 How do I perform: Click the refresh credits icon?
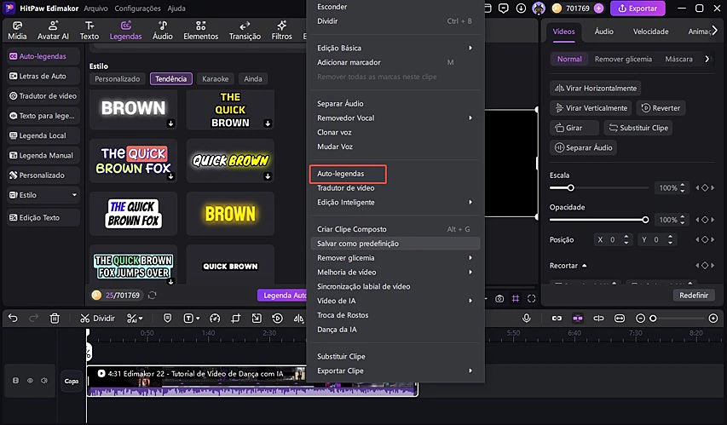(152, 296)
